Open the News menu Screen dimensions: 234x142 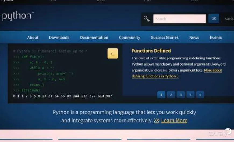pyautogui.click(x=194, y=38)
